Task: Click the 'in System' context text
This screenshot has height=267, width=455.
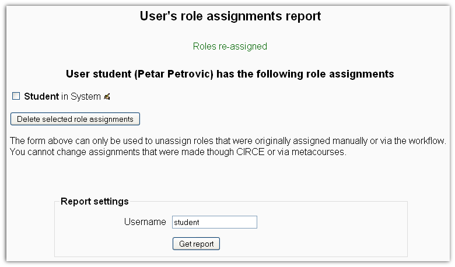Action: coord(81,96)
